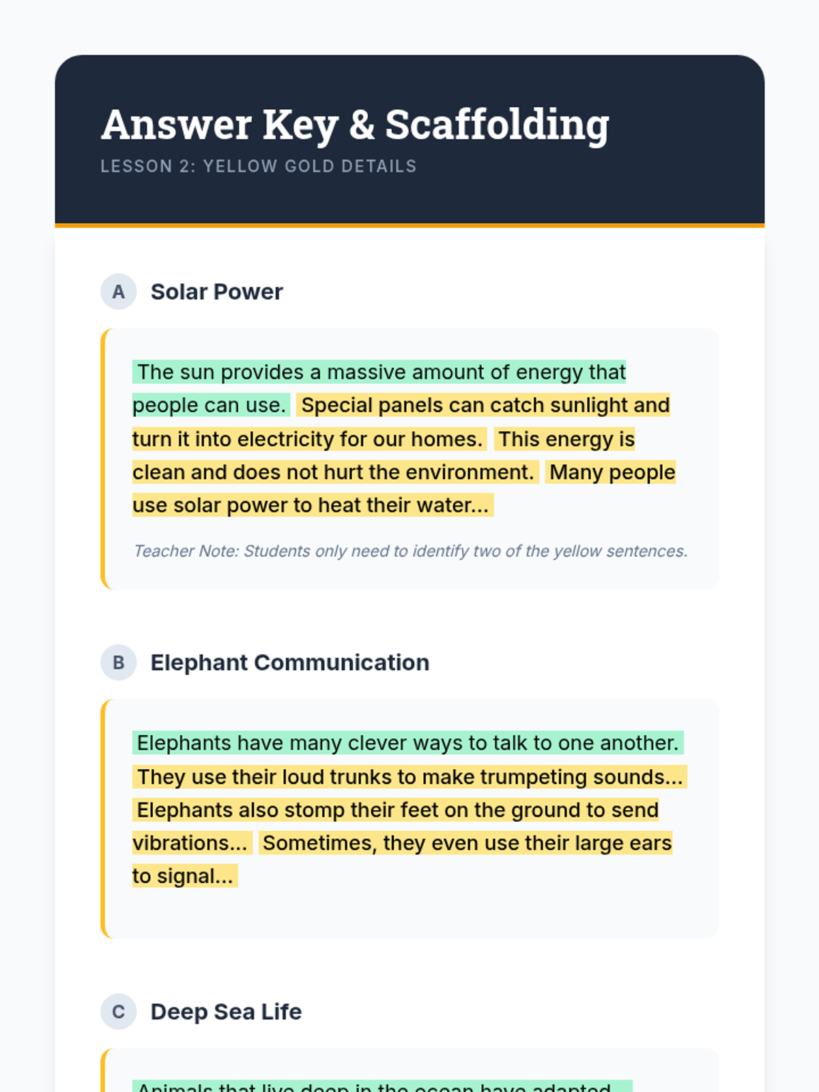Screen dimensions: 819x1092
Task: Click green sentence about deep ocean animals
Action: 382,1087
